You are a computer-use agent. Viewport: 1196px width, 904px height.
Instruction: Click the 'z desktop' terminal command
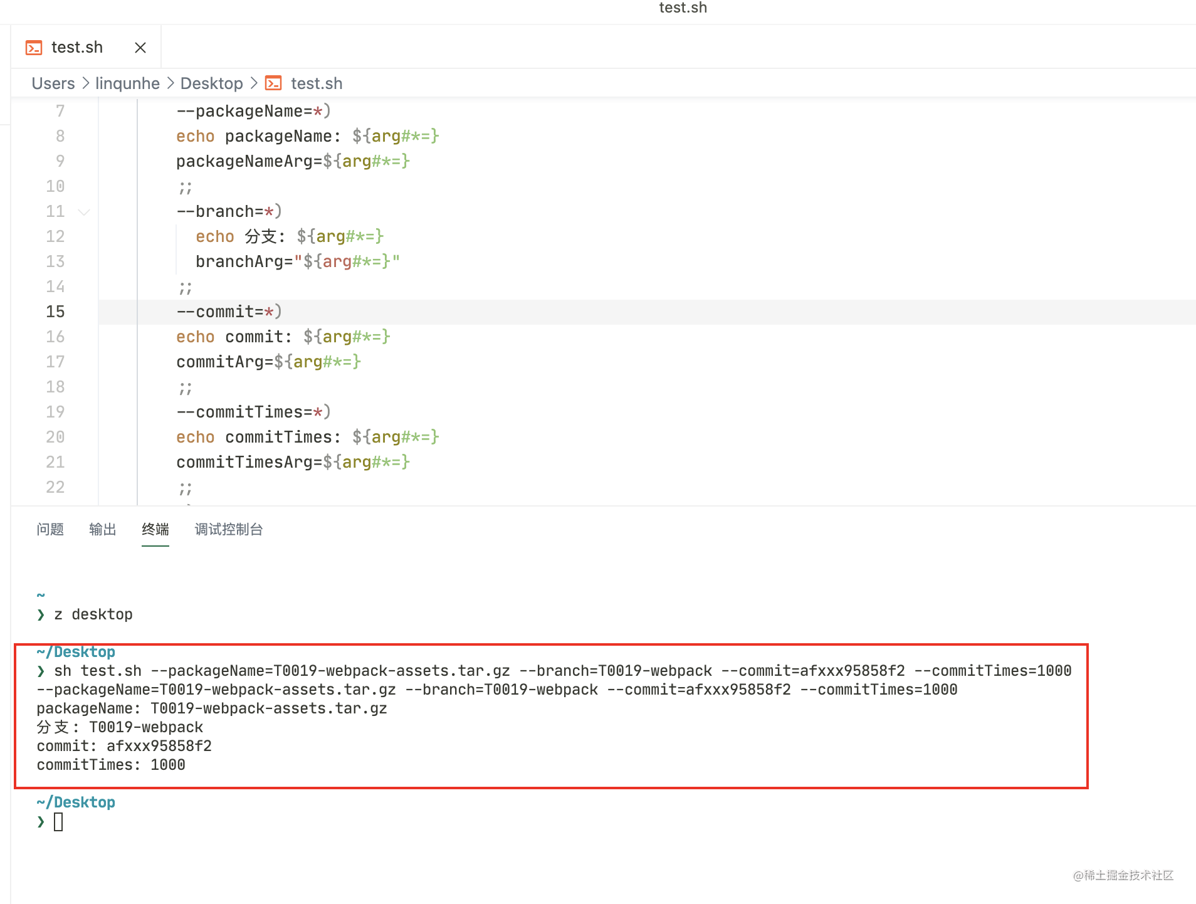[93, 614]
